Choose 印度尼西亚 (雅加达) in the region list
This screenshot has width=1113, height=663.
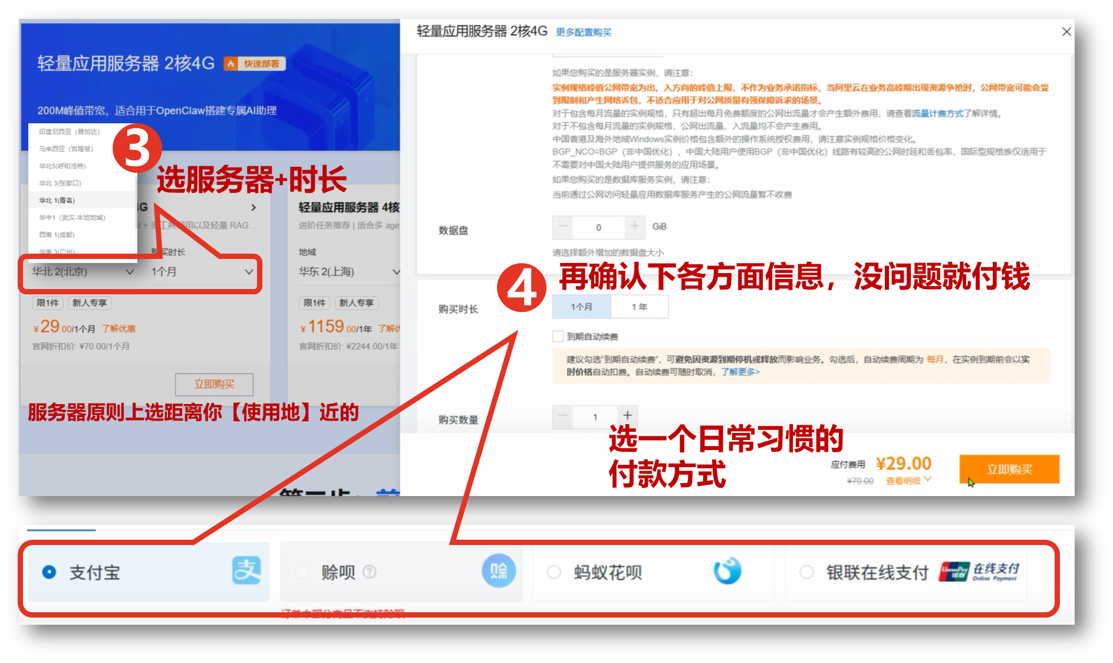[70, 132]
